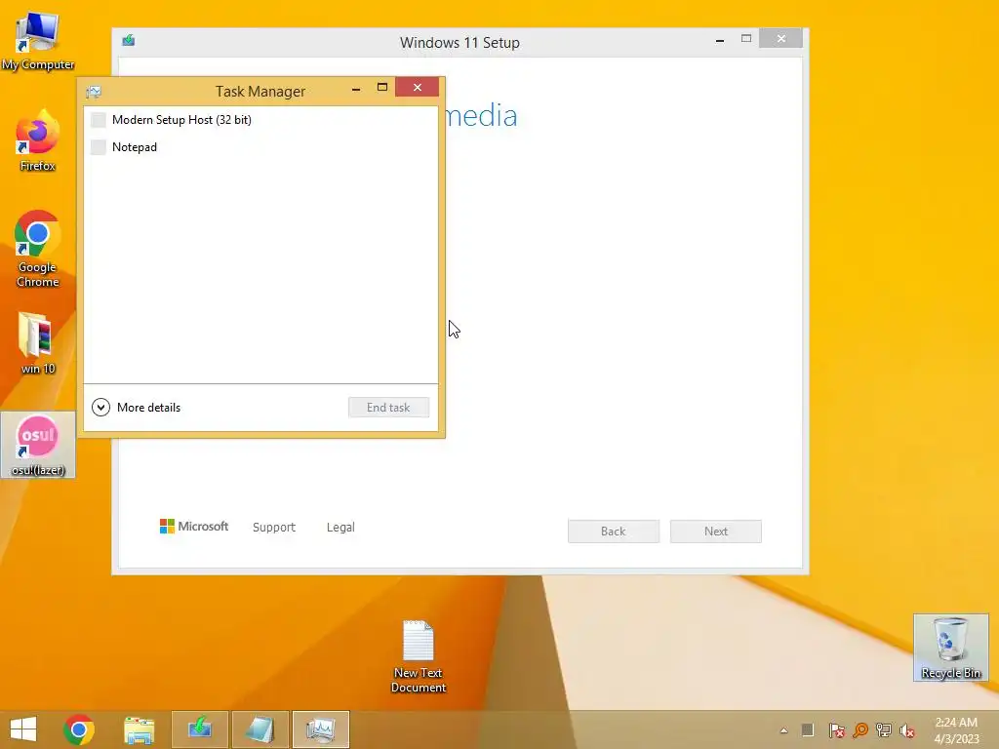Open the taskbar clock and date
Image resolution: width=999 pixels, height=749 pixels.
(x=956, y=730)
